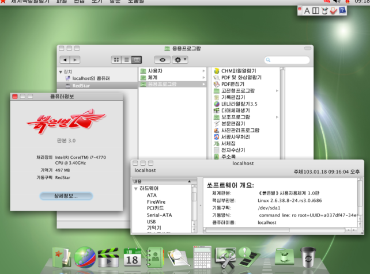Select 기록편집기 application
This screenshot has width=370, height=274.
tap(229, 97)
